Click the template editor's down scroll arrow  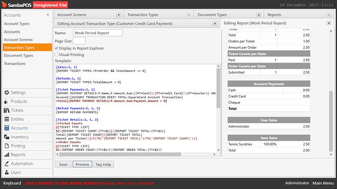(x=218, y=150)
